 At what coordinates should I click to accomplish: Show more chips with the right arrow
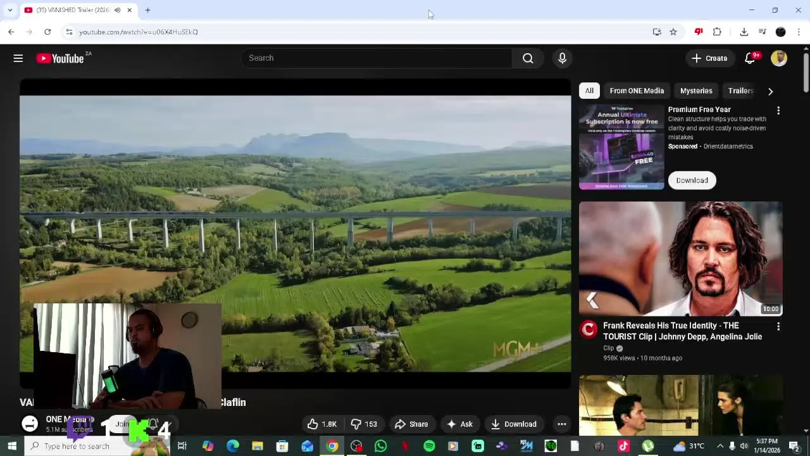pos(770,91)
